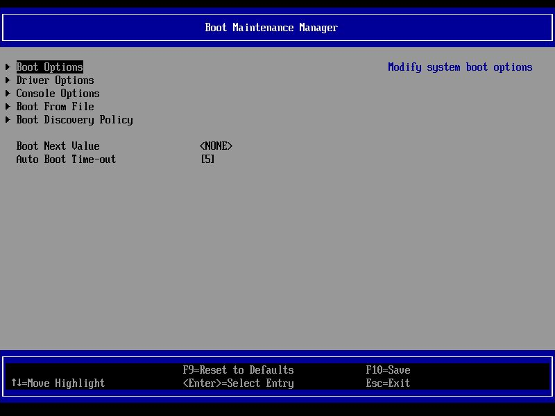Click F9=Reset to Defaults hint
The height and width of the screenshot is (416, 555).
click(239, 370)
